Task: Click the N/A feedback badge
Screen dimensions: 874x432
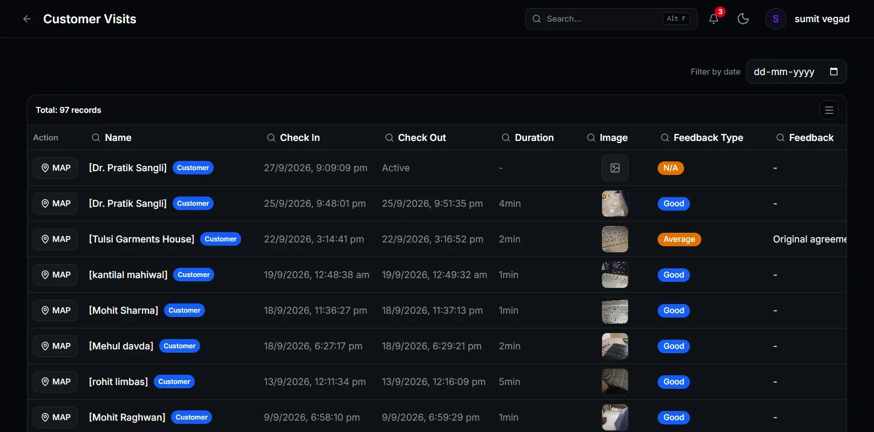Action: pos(671,168)
